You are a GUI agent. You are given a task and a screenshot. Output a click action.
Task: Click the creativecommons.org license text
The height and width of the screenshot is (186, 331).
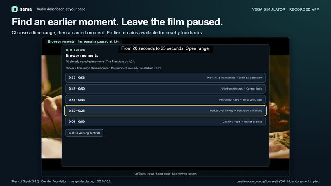coord(278,181)
